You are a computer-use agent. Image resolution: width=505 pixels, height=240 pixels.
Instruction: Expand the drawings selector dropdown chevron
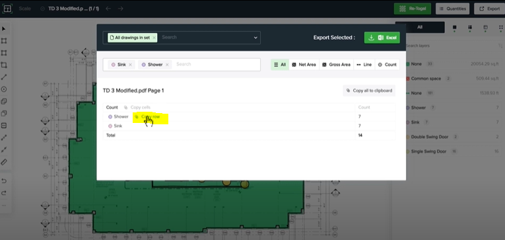pos(255,38)
